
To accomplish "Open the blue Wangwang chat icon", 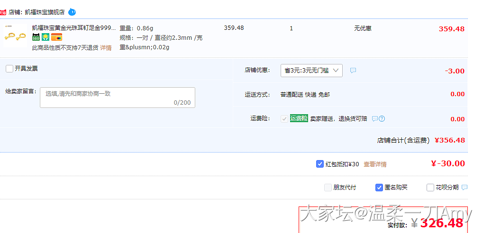I will point(72,12).
